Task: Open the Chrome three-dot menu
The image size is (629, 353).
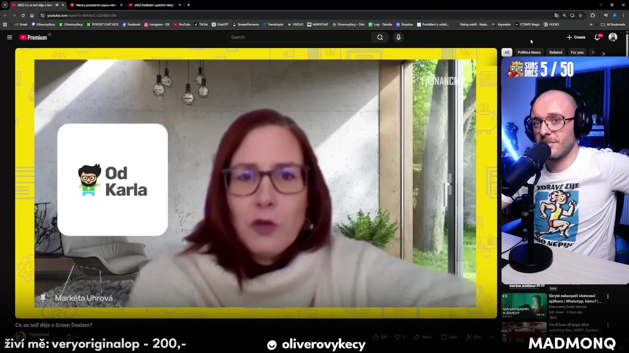Action: click(623, 15)
